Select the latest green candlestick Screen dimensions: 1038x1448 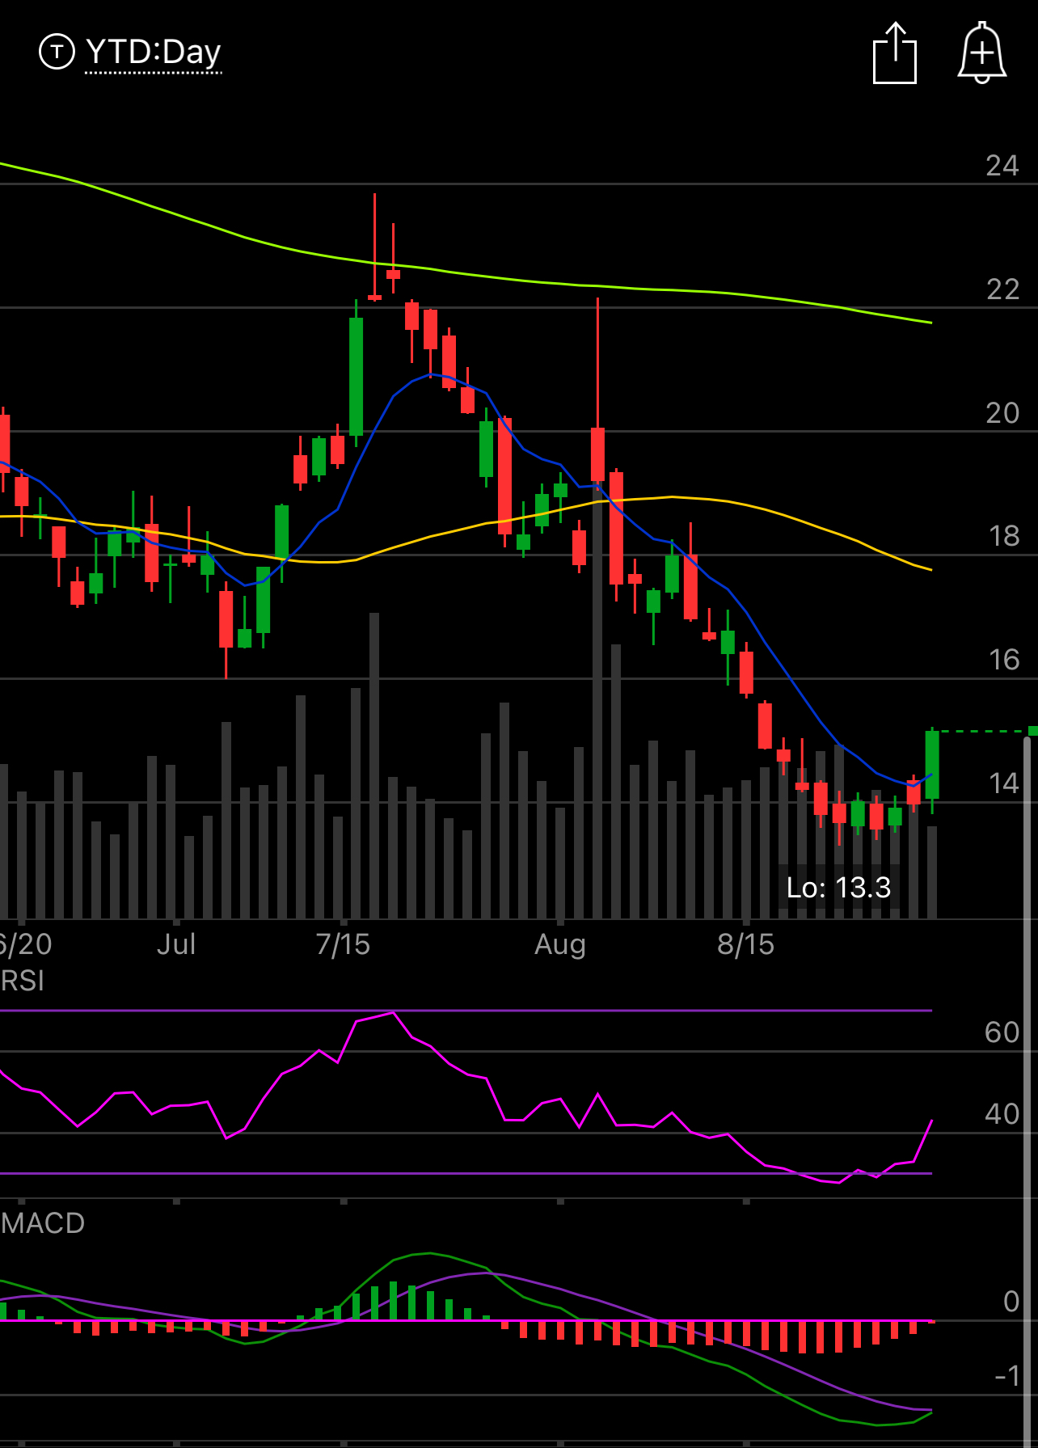pyautogui.click(x=932, y=766)
